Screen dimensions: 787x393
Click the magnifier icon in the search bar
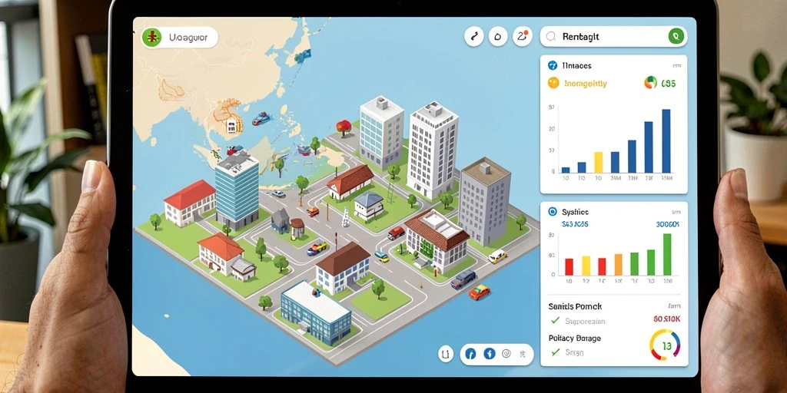pyautogui.click(x=550, y=37)
